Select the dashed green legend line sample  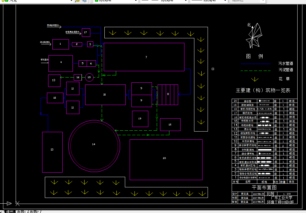[256, 71]
